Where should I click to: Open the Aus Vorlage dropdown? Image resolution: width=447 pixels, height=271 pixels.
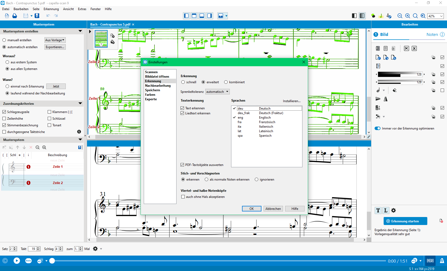pos(55,40)
